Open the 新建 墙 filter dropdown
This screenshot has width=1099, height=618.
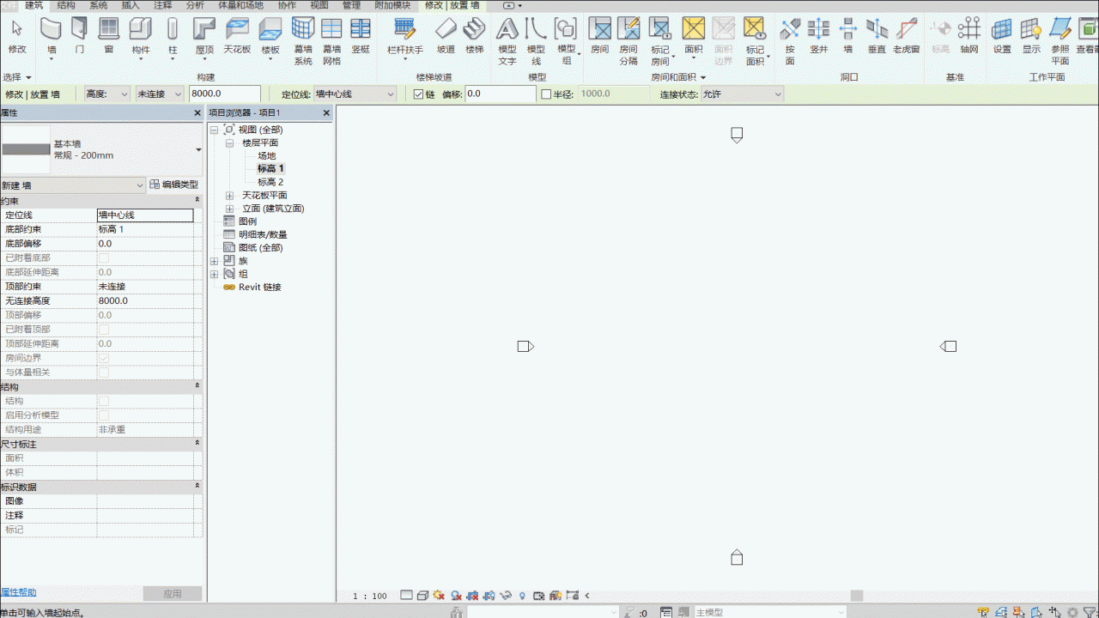[73, 185]
